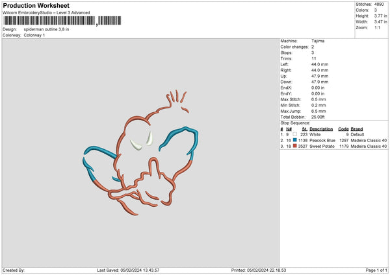This screenshot has width=390, height=275.
Task: Select the 'Peacock Blue' description text
Action: point(322,141)
